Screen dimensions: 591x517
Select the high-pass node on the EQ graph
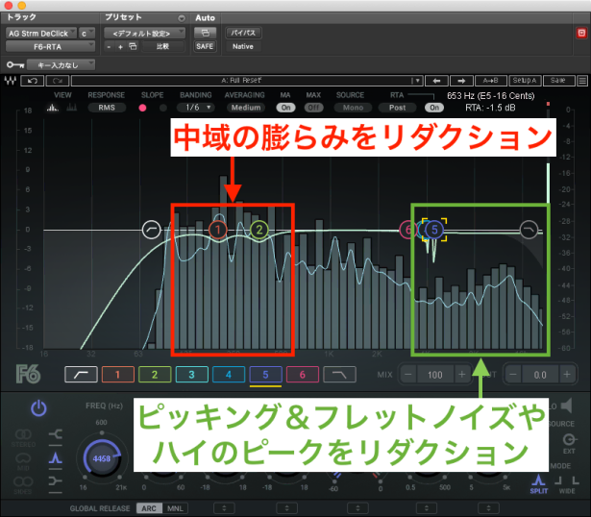tap(152, 230)
